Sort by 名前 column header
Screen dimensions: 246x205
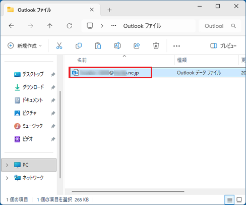tap(82, 60)
